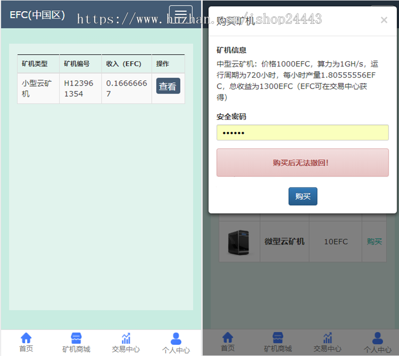This screenshot has height=356, width=399.
Task: Select machine number H123961354 cell
Action: click(80, 88)
